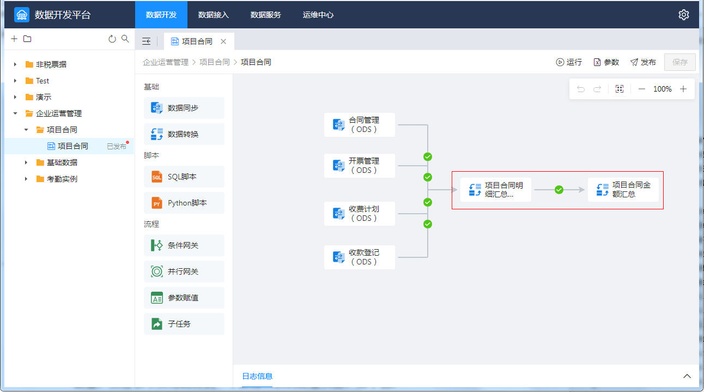Click the 运行 button
This screenshot has width=704, height=392.
click(569, 62)
